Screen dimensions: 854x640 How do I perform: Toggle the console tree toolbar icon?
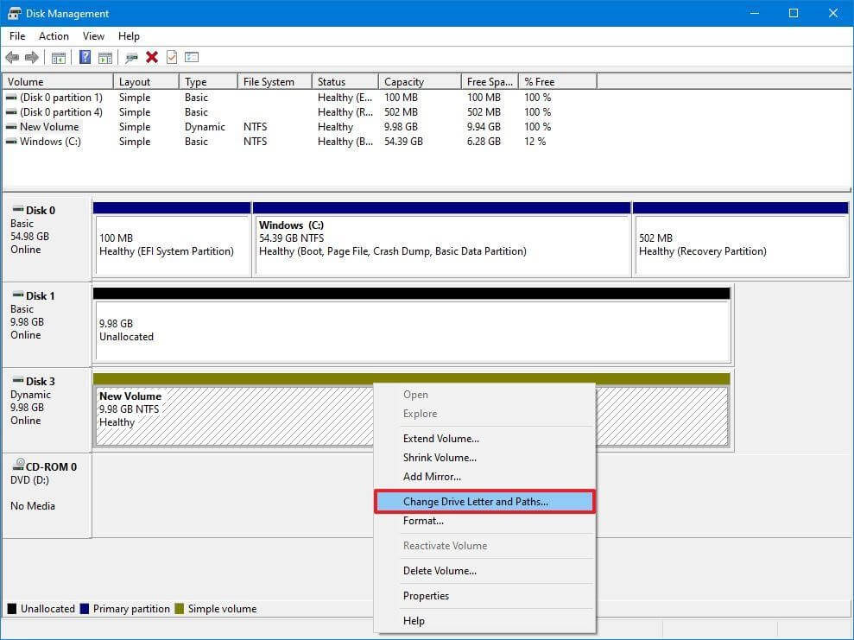coord(59,57)
